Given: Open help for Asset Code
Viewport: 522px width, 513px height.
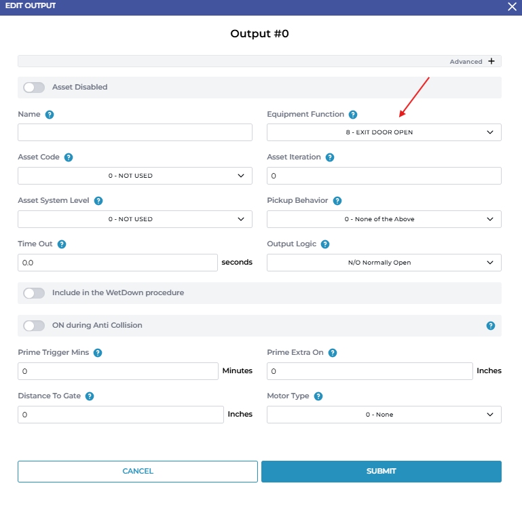Looking at the screenshot, I should point(69,157).
